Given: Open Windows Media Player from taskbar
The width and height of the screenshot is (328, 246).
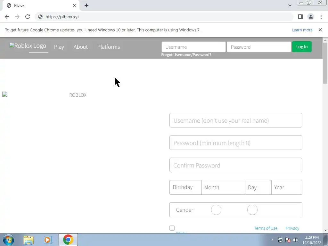Looking at the screenshot, I should 48,240.
